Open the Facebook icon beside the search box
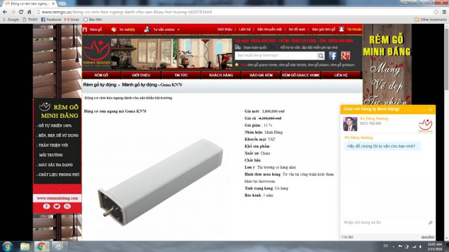449x252 pixels. 333,56
